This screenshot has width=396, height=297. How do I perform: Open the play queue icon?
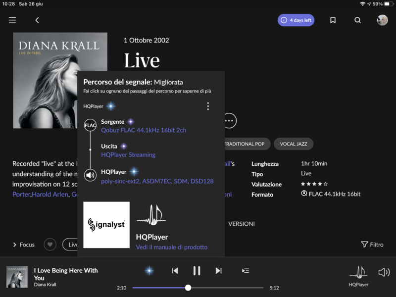click(245, 271)
